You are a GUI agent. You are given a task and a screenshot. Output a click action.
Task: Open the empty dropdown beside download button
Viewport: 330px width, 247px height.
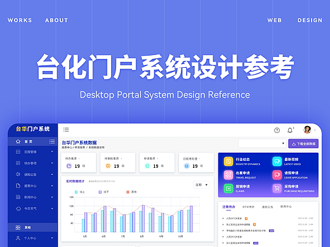[262, 143]
